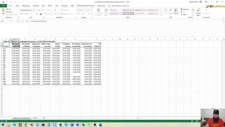225x127 pixels.
Task: Open the font size dropdown
Action: coord(38,10)
